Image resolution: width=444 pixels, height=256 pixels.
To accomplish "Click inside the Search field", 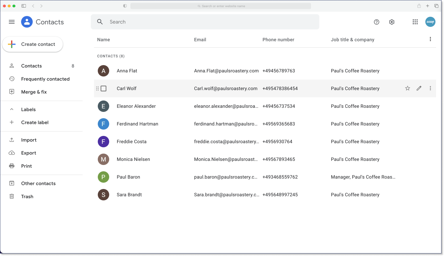I will [x=190, y=22].
